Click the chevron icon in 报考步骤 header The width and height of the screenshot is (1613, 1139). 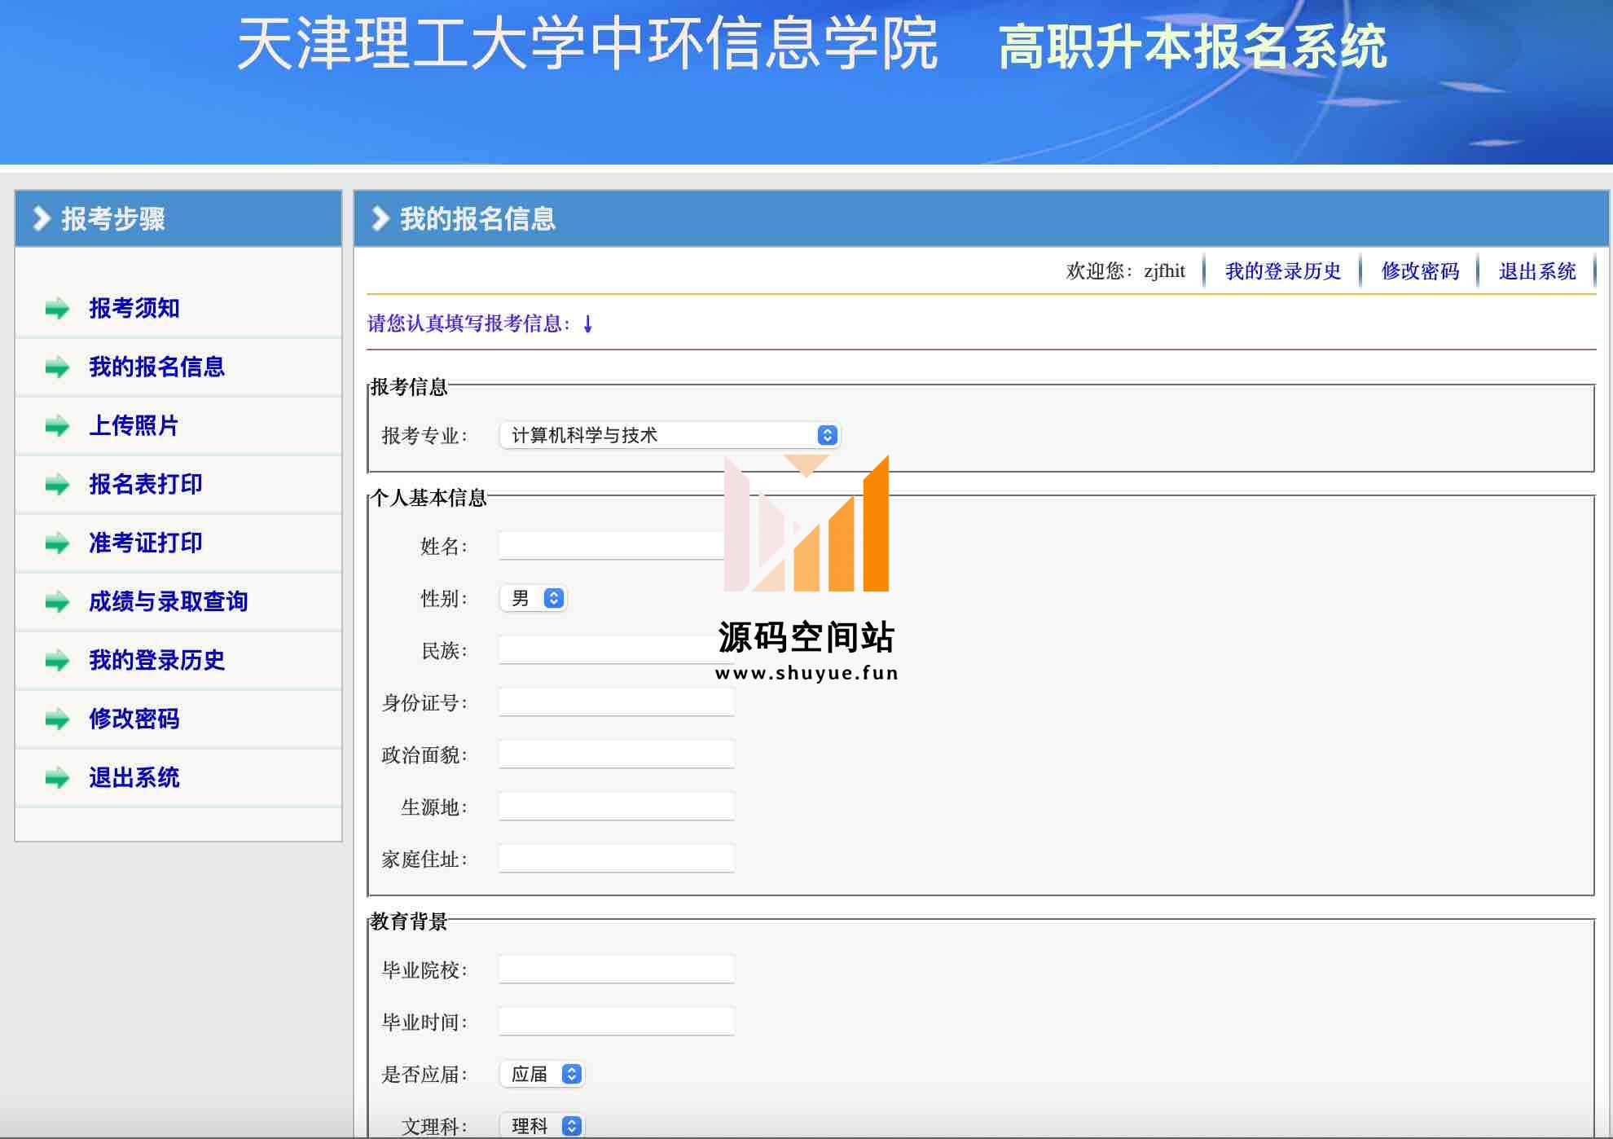[x=41, y=218]
